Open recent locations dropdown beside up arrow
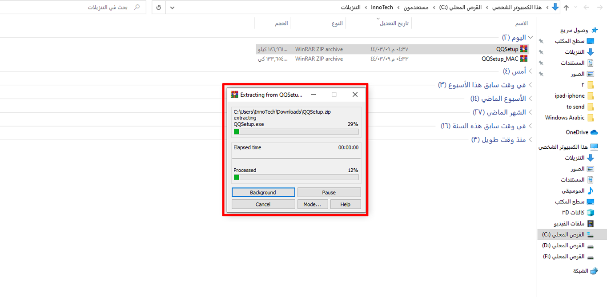The width and height of the screenshot is (607, 297). 575,8
